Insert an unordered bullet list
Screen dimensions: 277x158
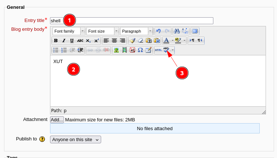56,50
